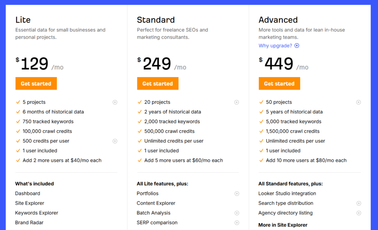Expand details for "SERP comparison"
Viewport: 378px width, 230px height.
pos(237,223)
